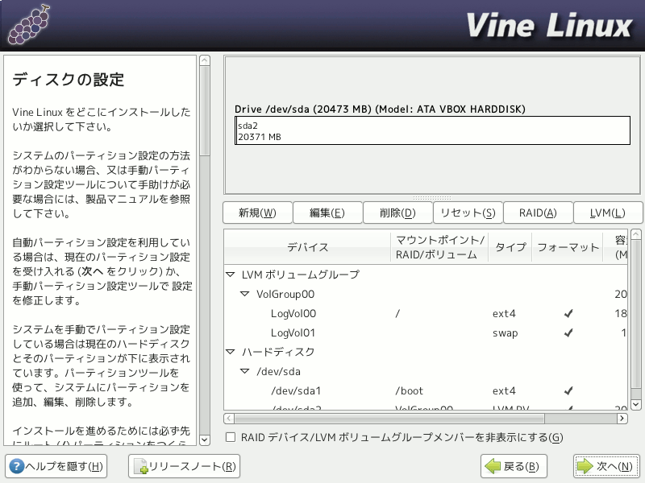
Task: Click the Drive /dev/sda label text
Action: tap(380, 109)
